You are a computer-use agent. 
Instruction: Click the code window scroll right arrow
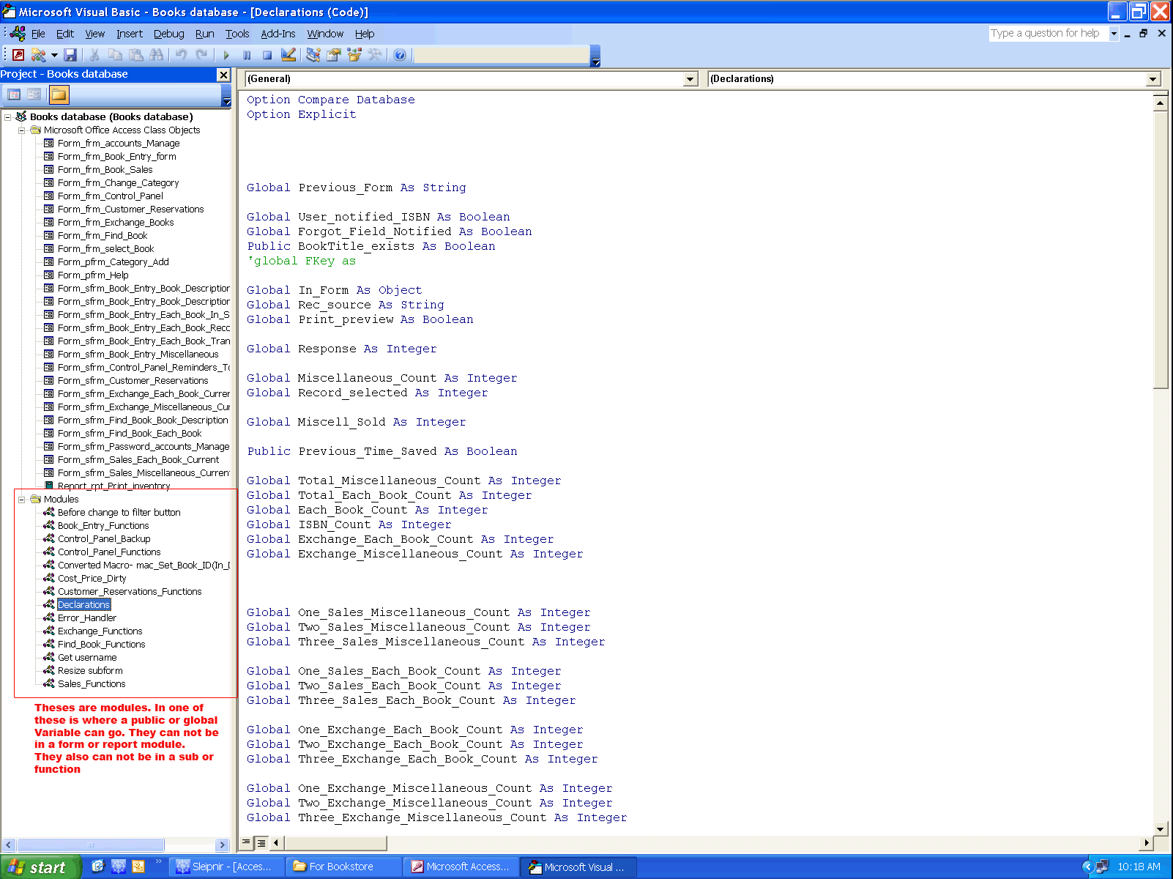1147,842
